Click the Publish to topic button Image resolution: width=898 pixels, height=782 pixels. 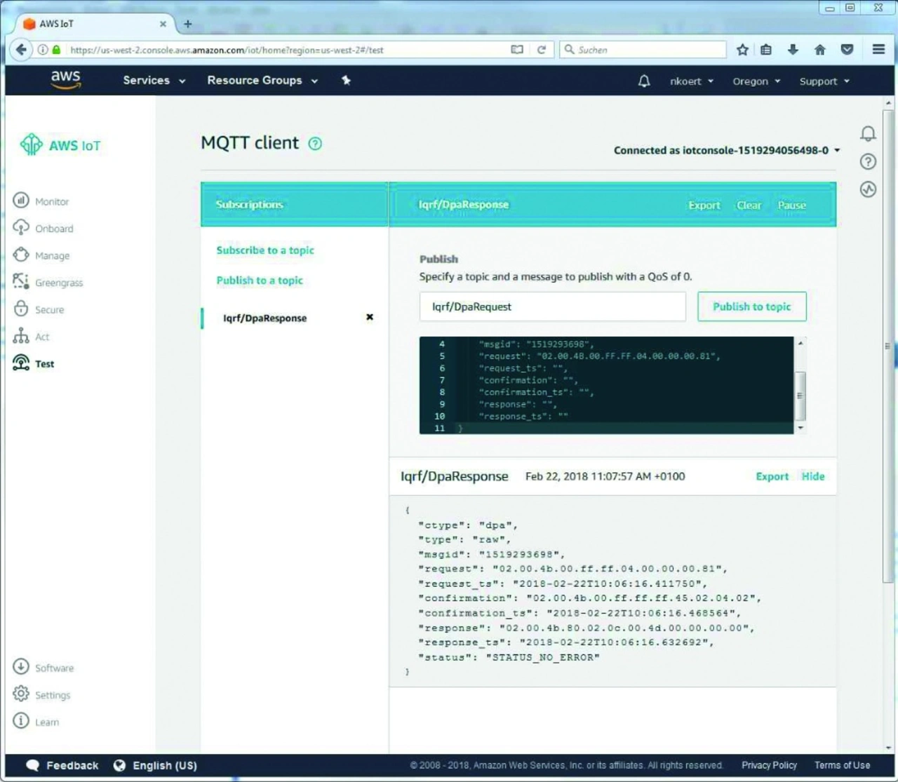(x=752, y=306)
